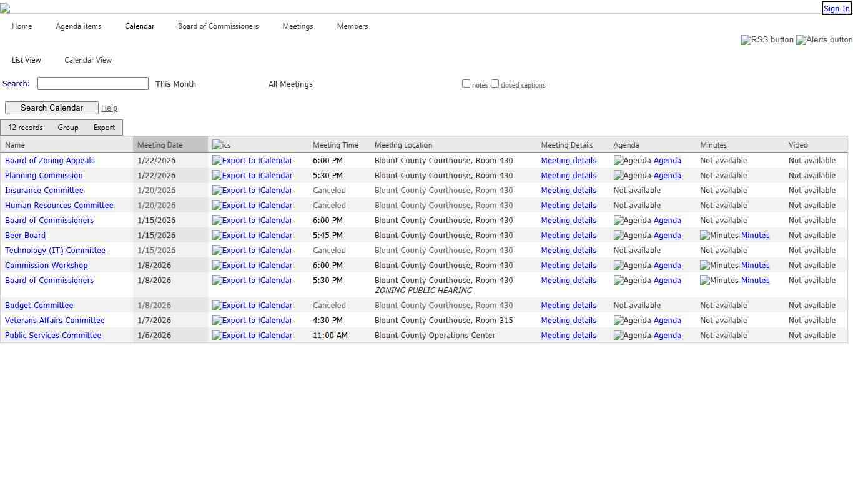The image size is (853, 480).
Task: Switch to Calendar View
Action: tap(87, 59)
